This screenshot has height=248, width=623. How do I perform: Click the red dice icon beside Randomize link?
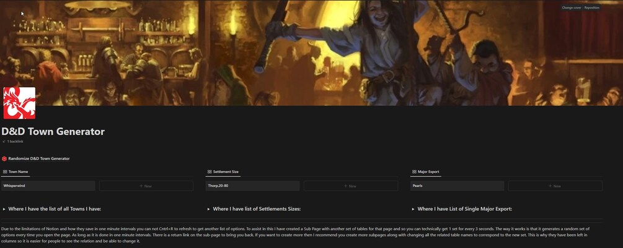4,158
